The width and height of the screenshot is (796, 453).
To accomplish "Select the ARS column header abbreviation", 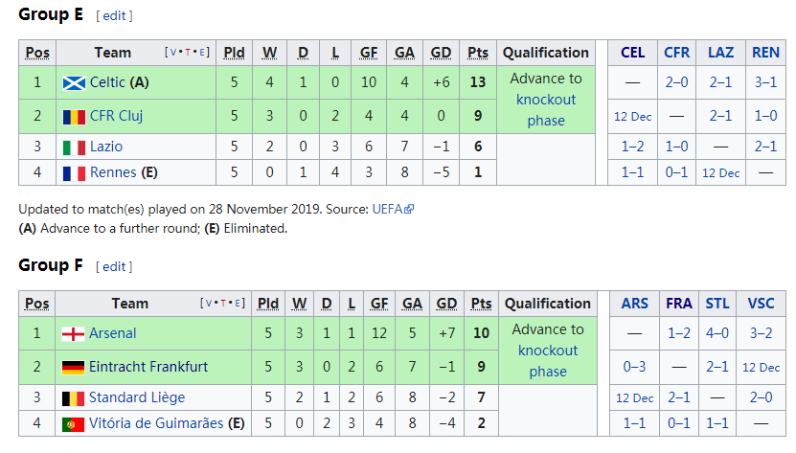I will click(634, 304).
